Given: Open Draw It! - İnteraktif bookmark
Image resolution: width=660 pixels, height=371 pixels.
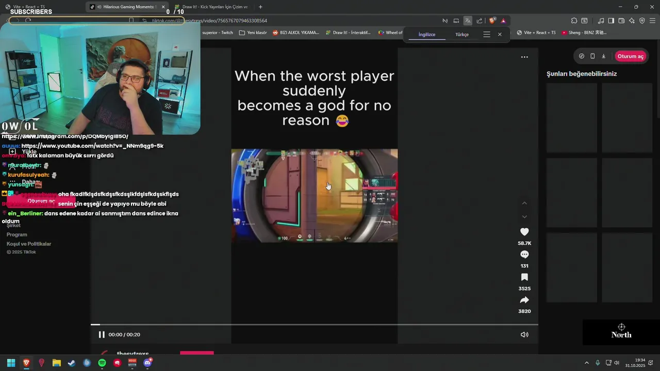Looking at the screenshot, I should click(x=349, y=32).
